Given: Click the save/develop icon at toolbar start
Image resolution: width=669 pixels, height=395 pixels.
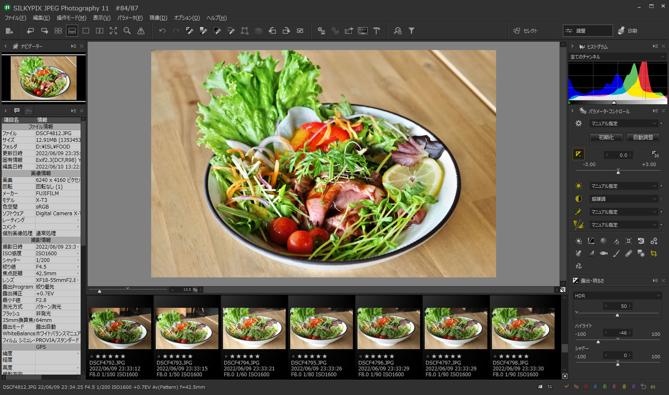Looking at the screenshot, I should coord(9,30).
